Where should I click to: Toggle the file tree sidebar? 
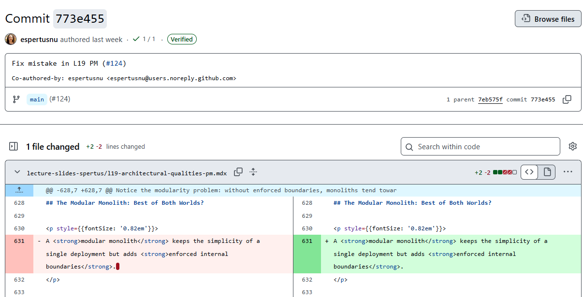pos(14,146)
